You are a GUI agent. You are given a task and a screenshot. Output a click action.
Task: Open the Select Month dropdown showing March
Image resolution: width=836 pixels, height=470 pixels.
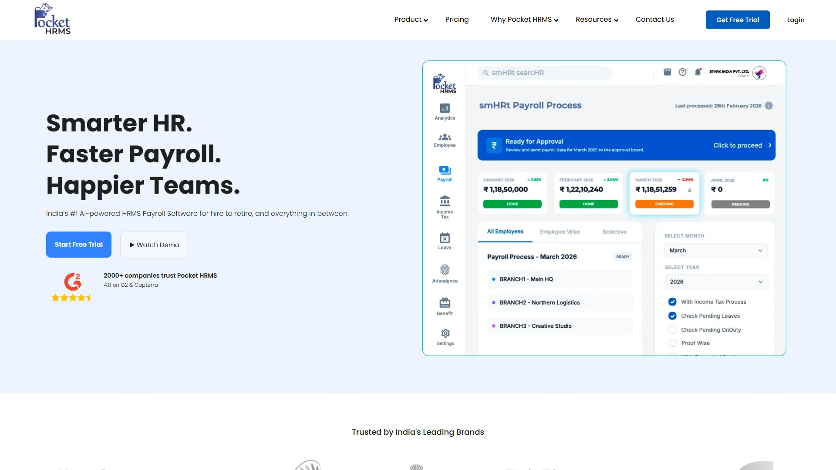(716, 250)
